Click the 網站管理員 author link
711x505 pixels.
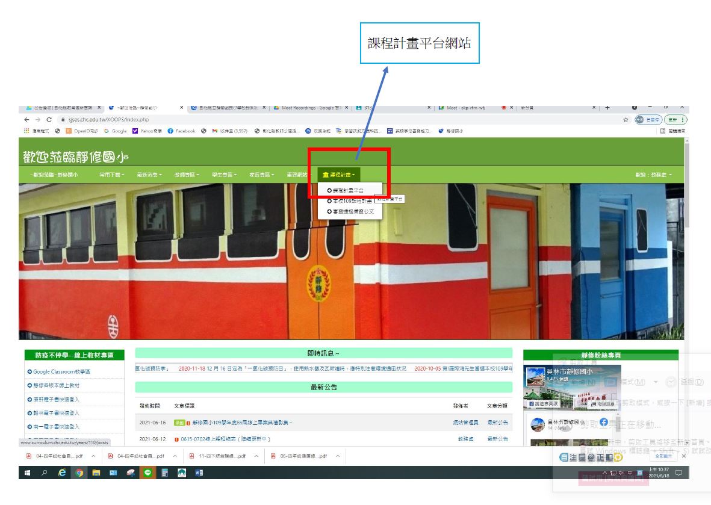tap(466, 423)
